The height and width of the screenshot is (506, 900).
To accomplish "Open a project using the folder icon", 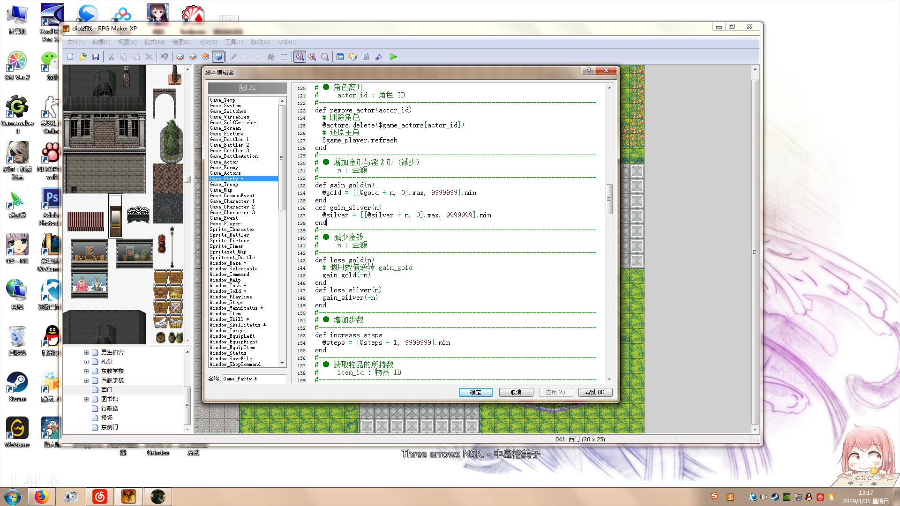I will pos(83,57).
